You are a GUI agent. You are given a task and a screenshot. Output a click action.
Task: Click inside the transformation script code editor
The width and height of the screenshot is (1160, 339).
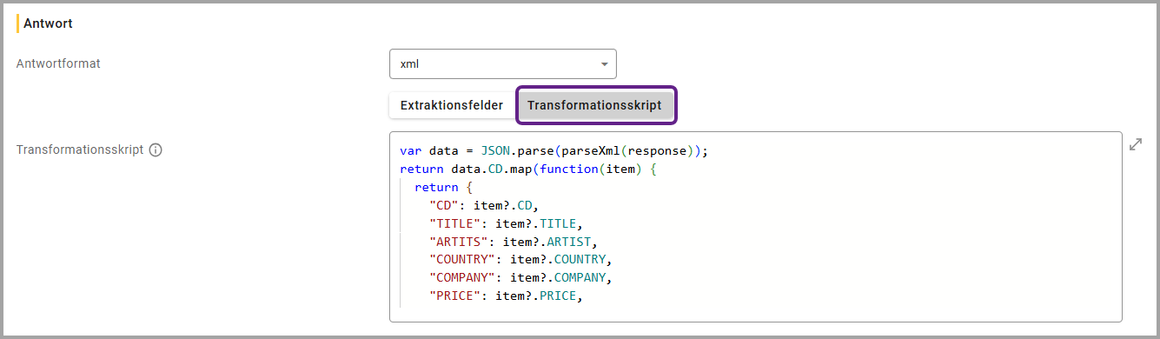tap(755, 227)
